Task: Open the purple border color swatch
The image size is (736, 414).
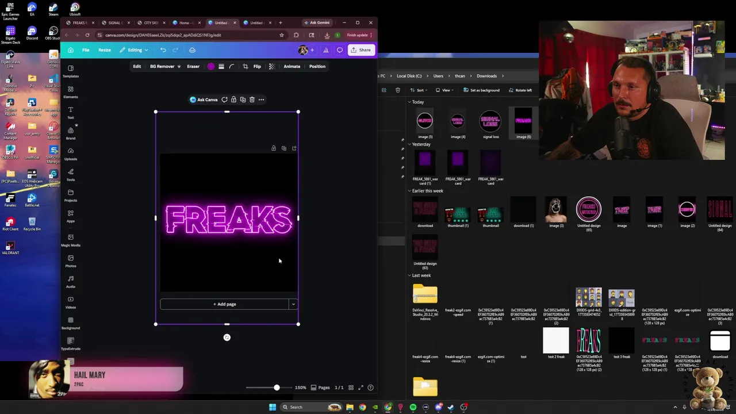Action: (x=211, y=66)
